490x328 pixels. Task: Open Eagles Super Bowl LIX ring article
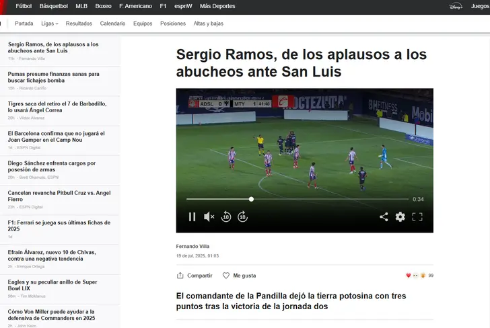53,285
